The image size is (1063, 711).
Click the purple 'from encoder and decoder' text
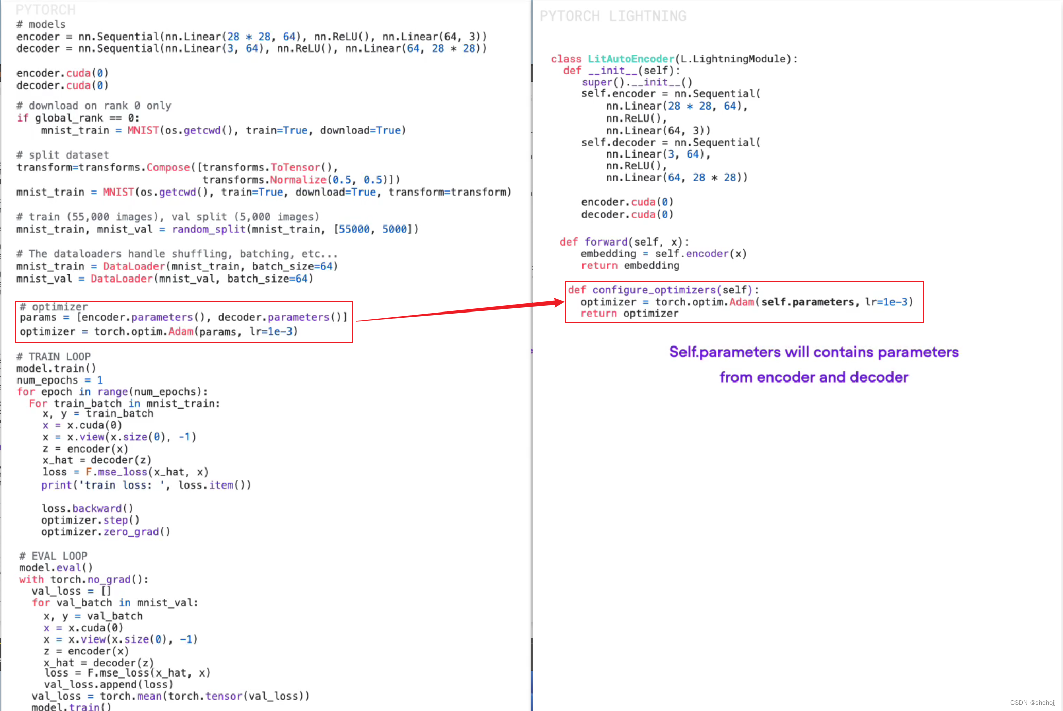814,377
